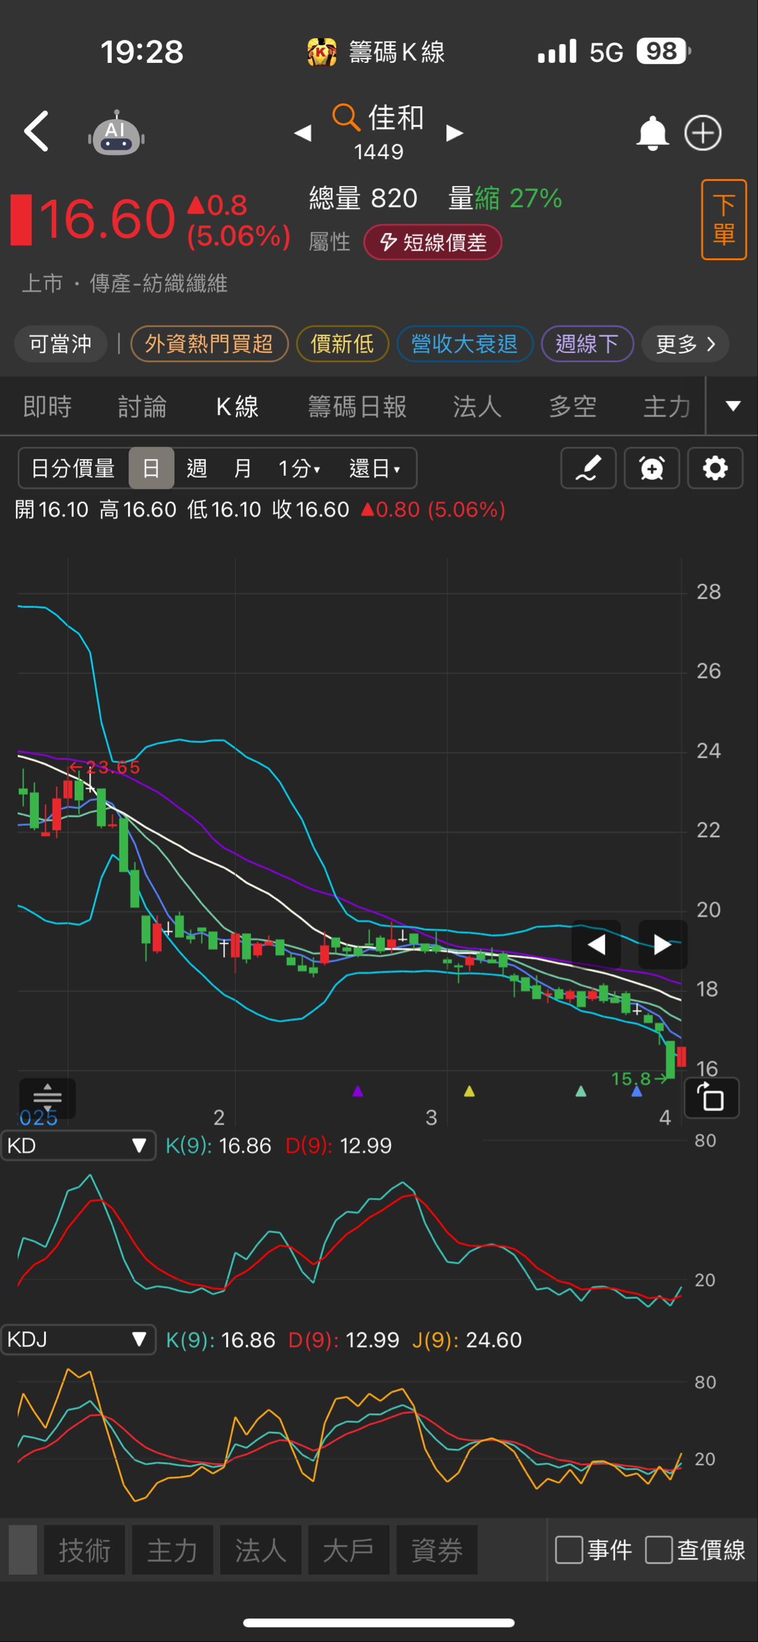Open chart settings gear icon
Screen dimensions: 758x1642
point(715,468)
